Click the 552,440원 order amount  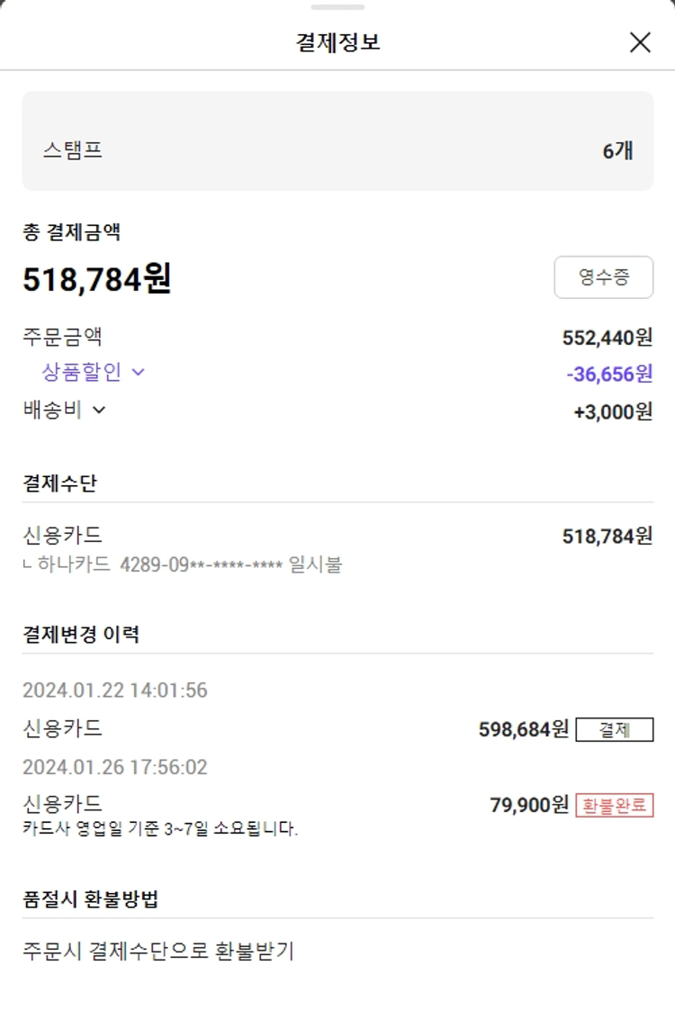pos(607,338)
